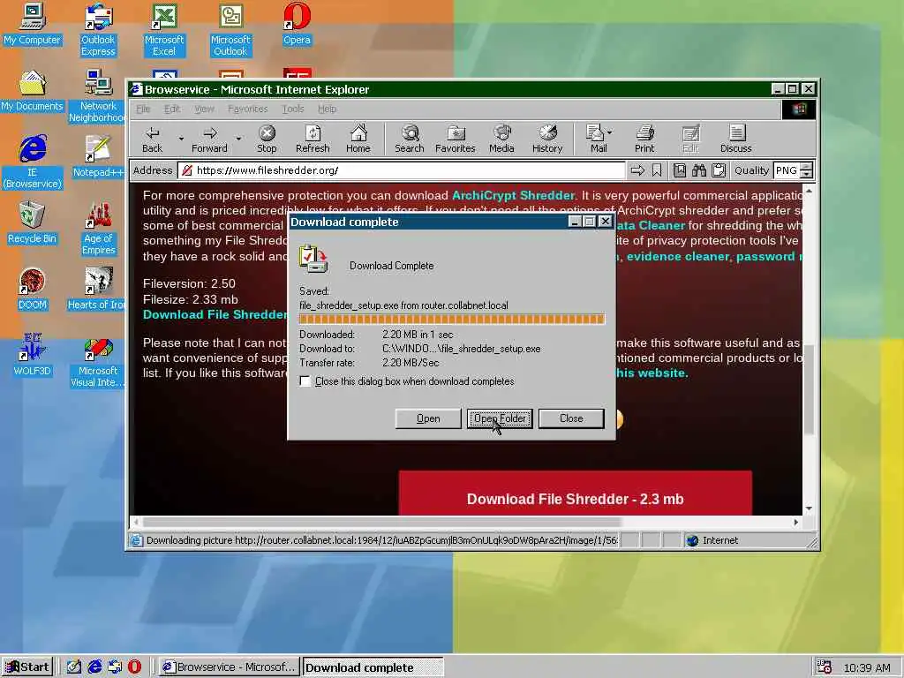The width and height of the screenshot is (904, 678).
Task: Click the Go arrow next to address bar
Action: coord(637,170)
